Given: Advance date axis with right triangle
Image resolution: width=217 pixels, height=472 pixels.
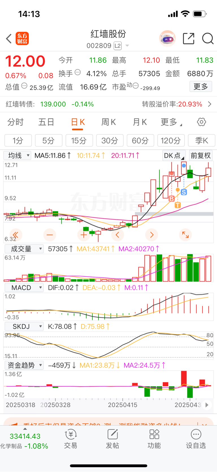Looking at the screenshot, I should [207, 405].
